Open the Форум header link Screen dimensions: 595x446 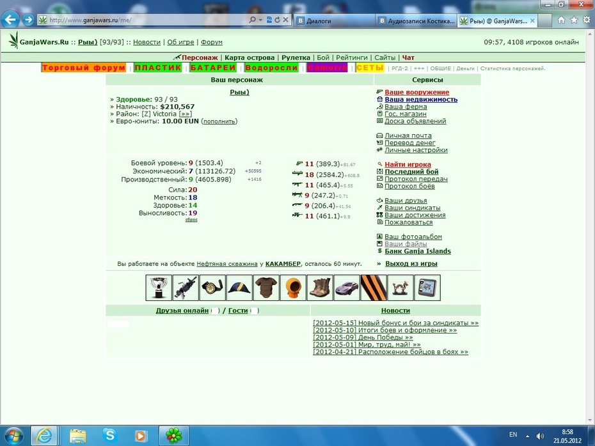[211, 42]
